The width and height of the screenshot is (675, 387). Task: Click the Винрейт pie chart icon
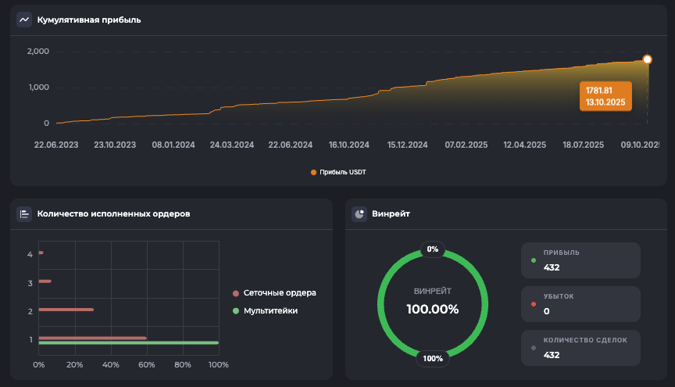359,213
